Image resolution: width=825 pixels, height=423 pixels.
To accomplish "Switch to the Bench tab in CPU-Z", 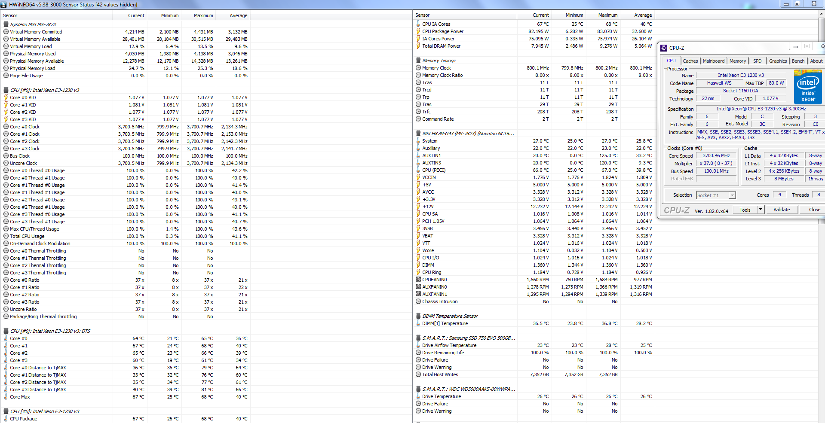I will pyautogui.click(x=798, y=61).
